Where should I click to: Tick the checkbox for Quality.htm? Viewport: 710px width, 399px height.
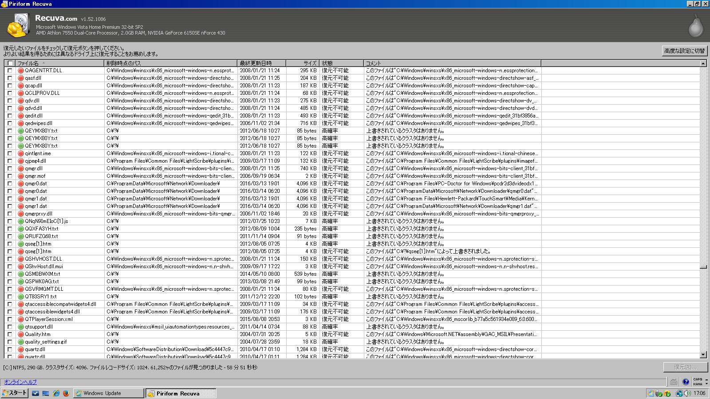pos(10,334)
